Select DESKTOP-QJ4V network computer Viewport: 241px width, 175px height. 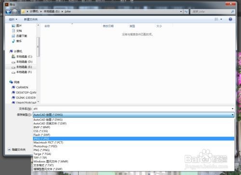(x=24, y=93)
